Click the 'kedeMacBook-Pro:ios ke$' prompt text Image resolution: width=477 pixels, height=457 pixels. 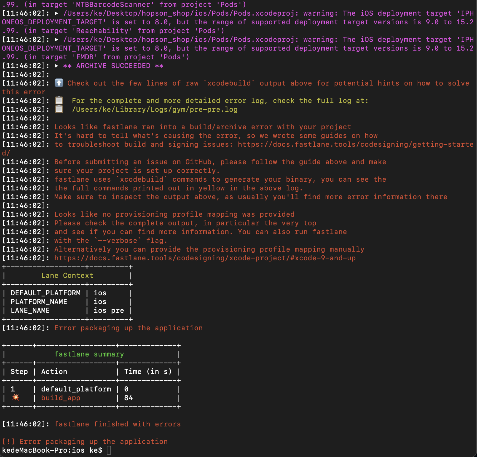pos(52,450)
